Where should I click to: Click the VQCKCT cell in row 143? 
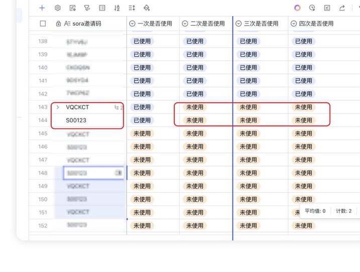(x=77, y=107)
